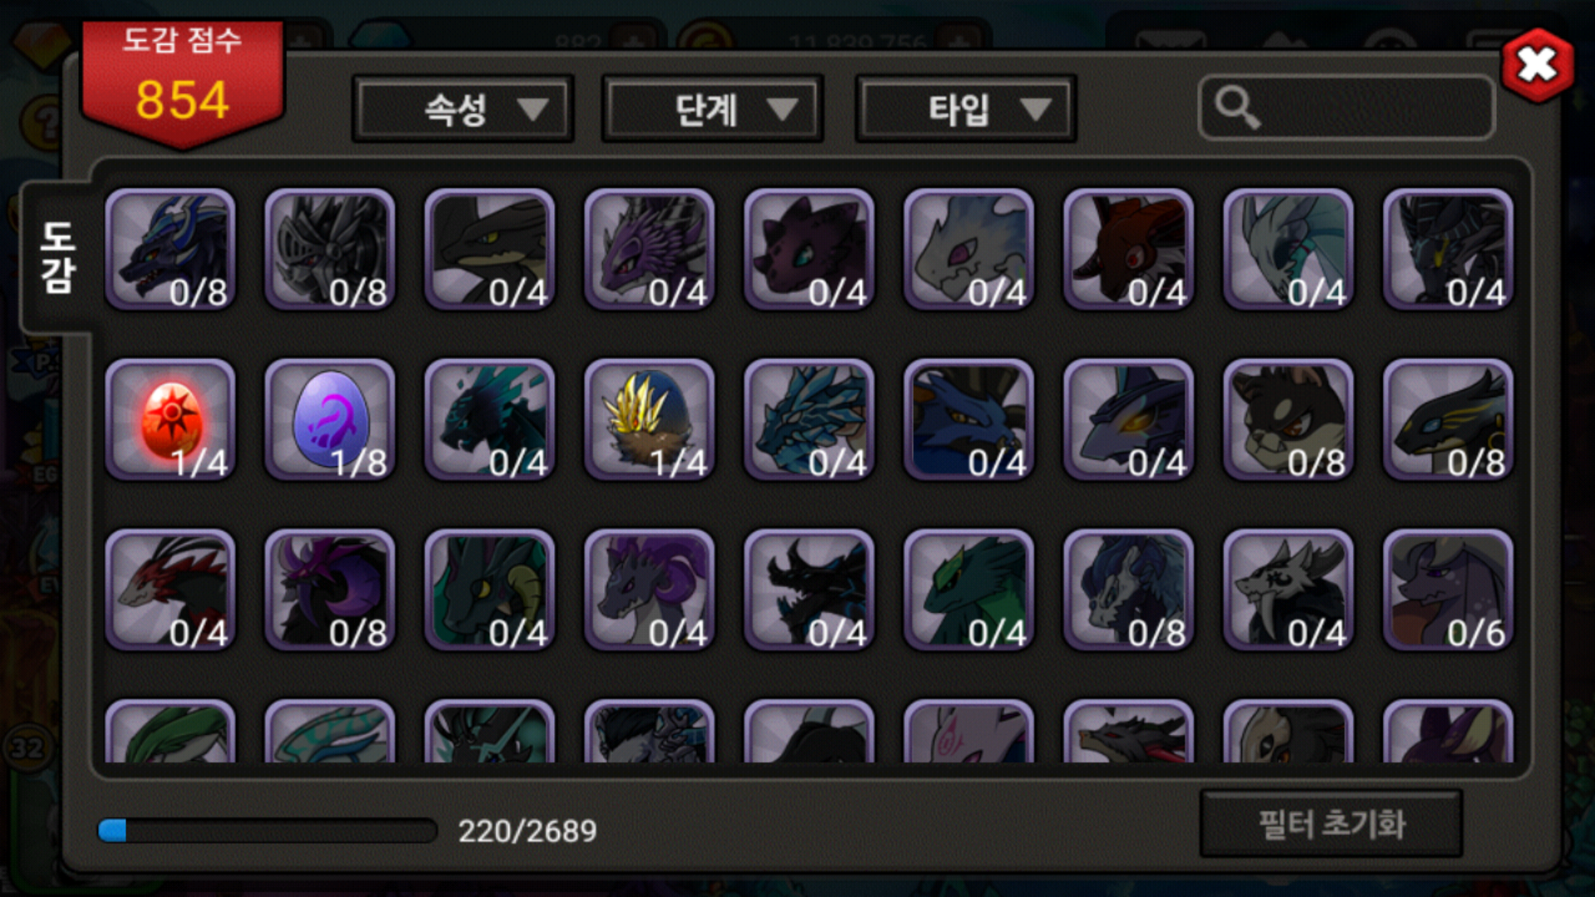Close the collection window with red X
The height and width of the screenshot is (897, 1595).
pos(1537,65)
